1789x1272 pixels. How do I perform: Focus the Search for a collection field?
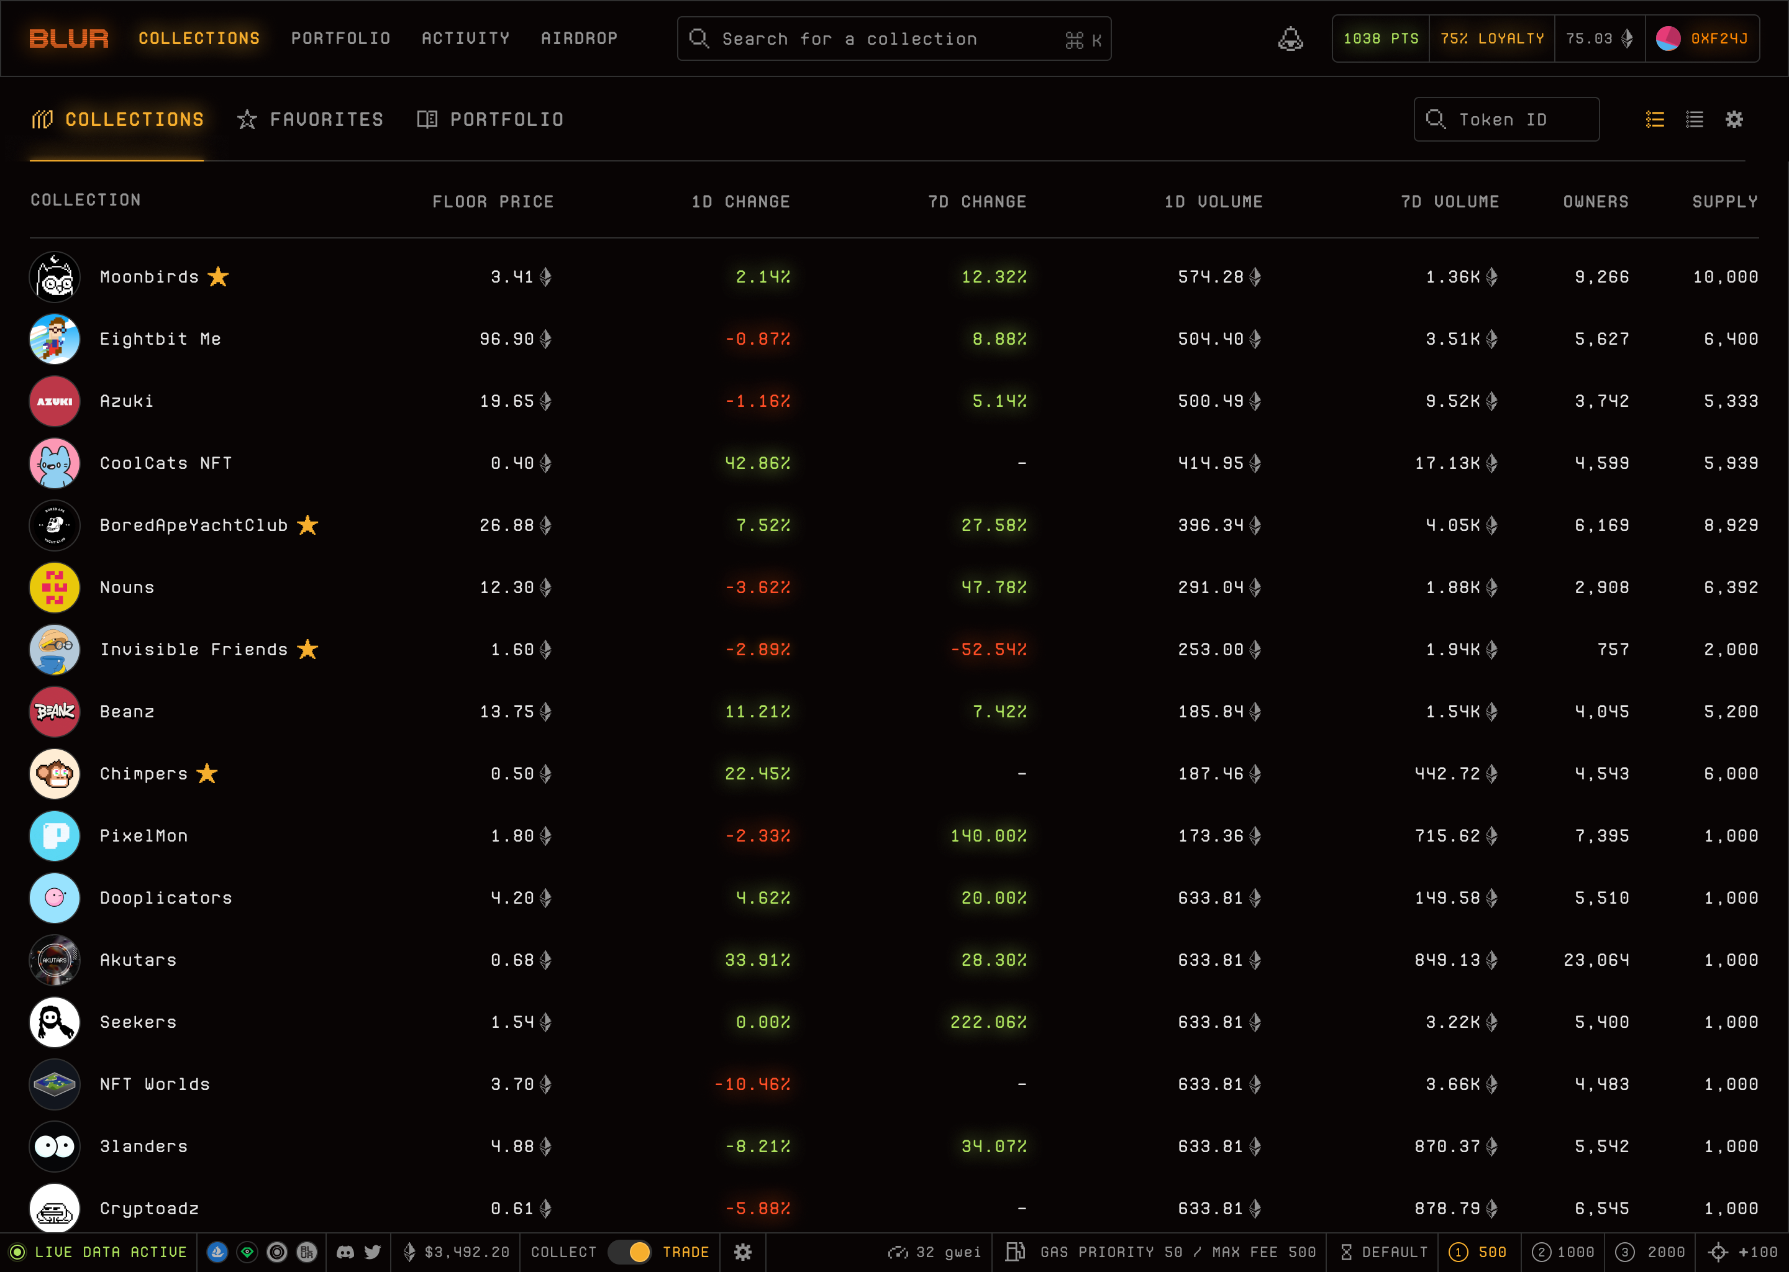coord(894,39)
